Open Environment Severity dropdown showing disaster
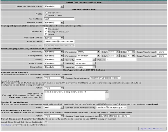This screenshot has width=168, height=132. click(x=85, y=63)
